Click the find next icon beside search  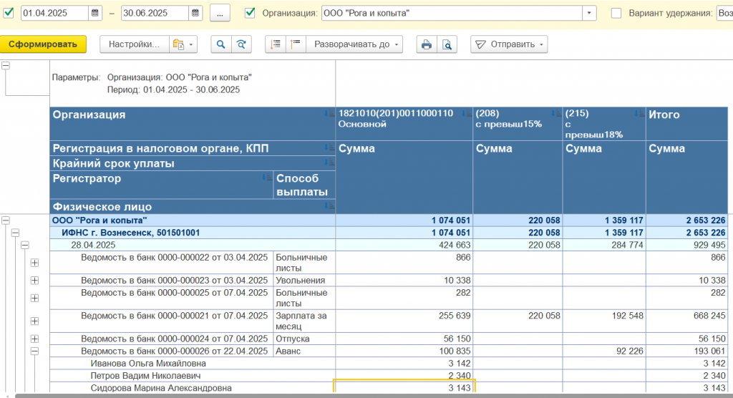coord(242,44)
